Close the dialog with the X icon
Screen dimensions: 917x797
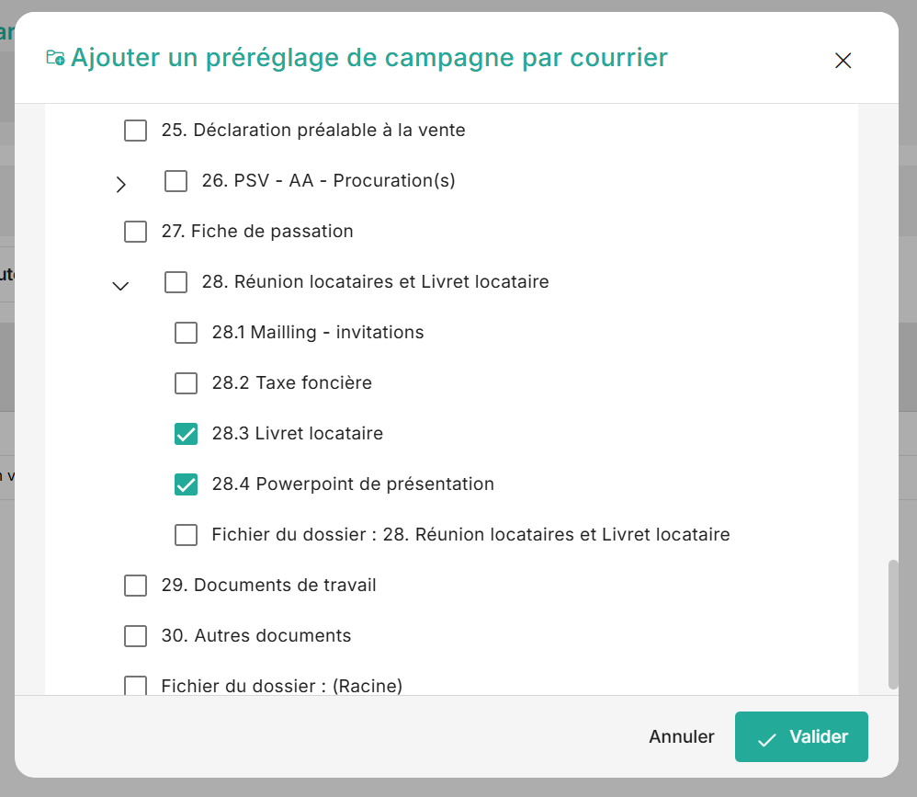click(843, 61)
